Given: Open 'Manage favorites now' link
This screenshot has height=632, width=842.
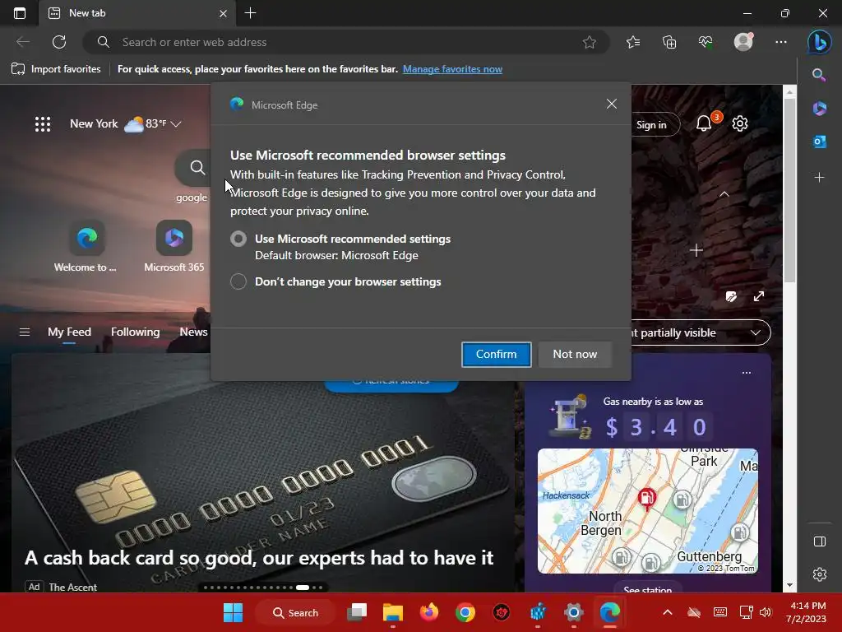Looking at the screenshot, I should pyautogui.click(x=452, y=69).
